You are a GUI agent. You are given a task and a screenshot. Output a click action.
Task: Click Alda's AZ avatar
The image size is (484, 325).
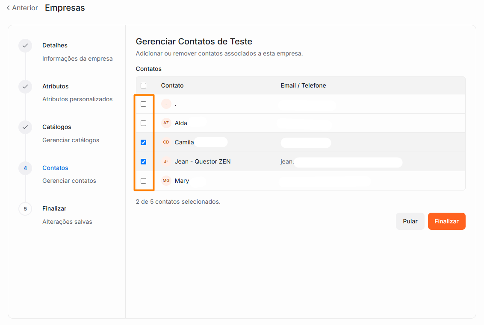[x=166, y=123]
